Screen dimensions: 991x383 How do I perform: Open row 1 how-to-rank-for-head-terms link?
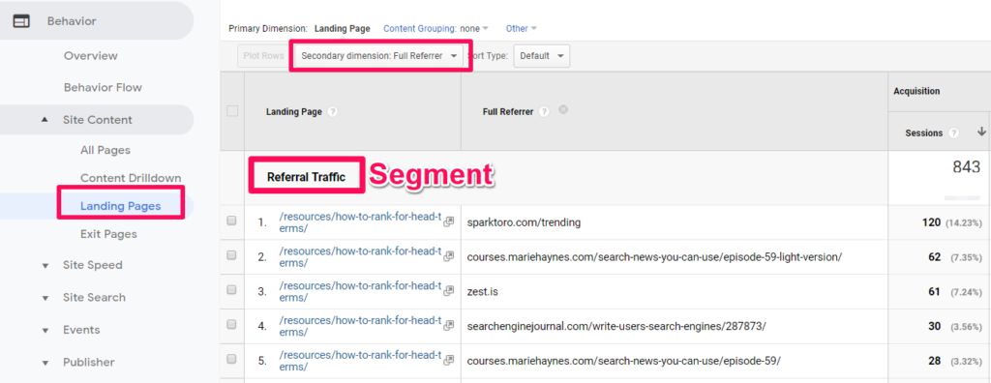click(360, 221)
